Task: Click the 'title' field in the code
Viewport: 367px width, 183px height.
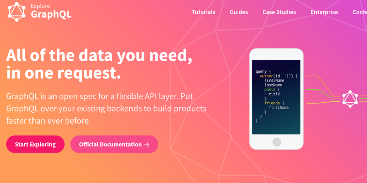Action: point(274,94)
